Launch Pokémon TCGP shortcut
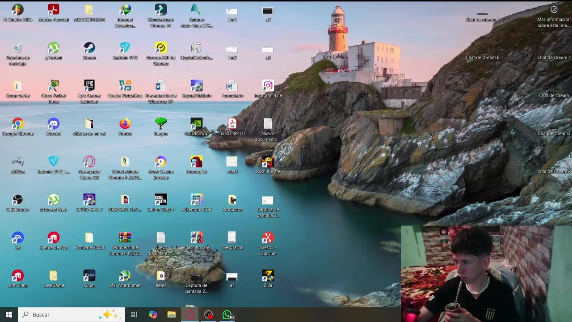This screenshot has height=322, width=572. 197,203
